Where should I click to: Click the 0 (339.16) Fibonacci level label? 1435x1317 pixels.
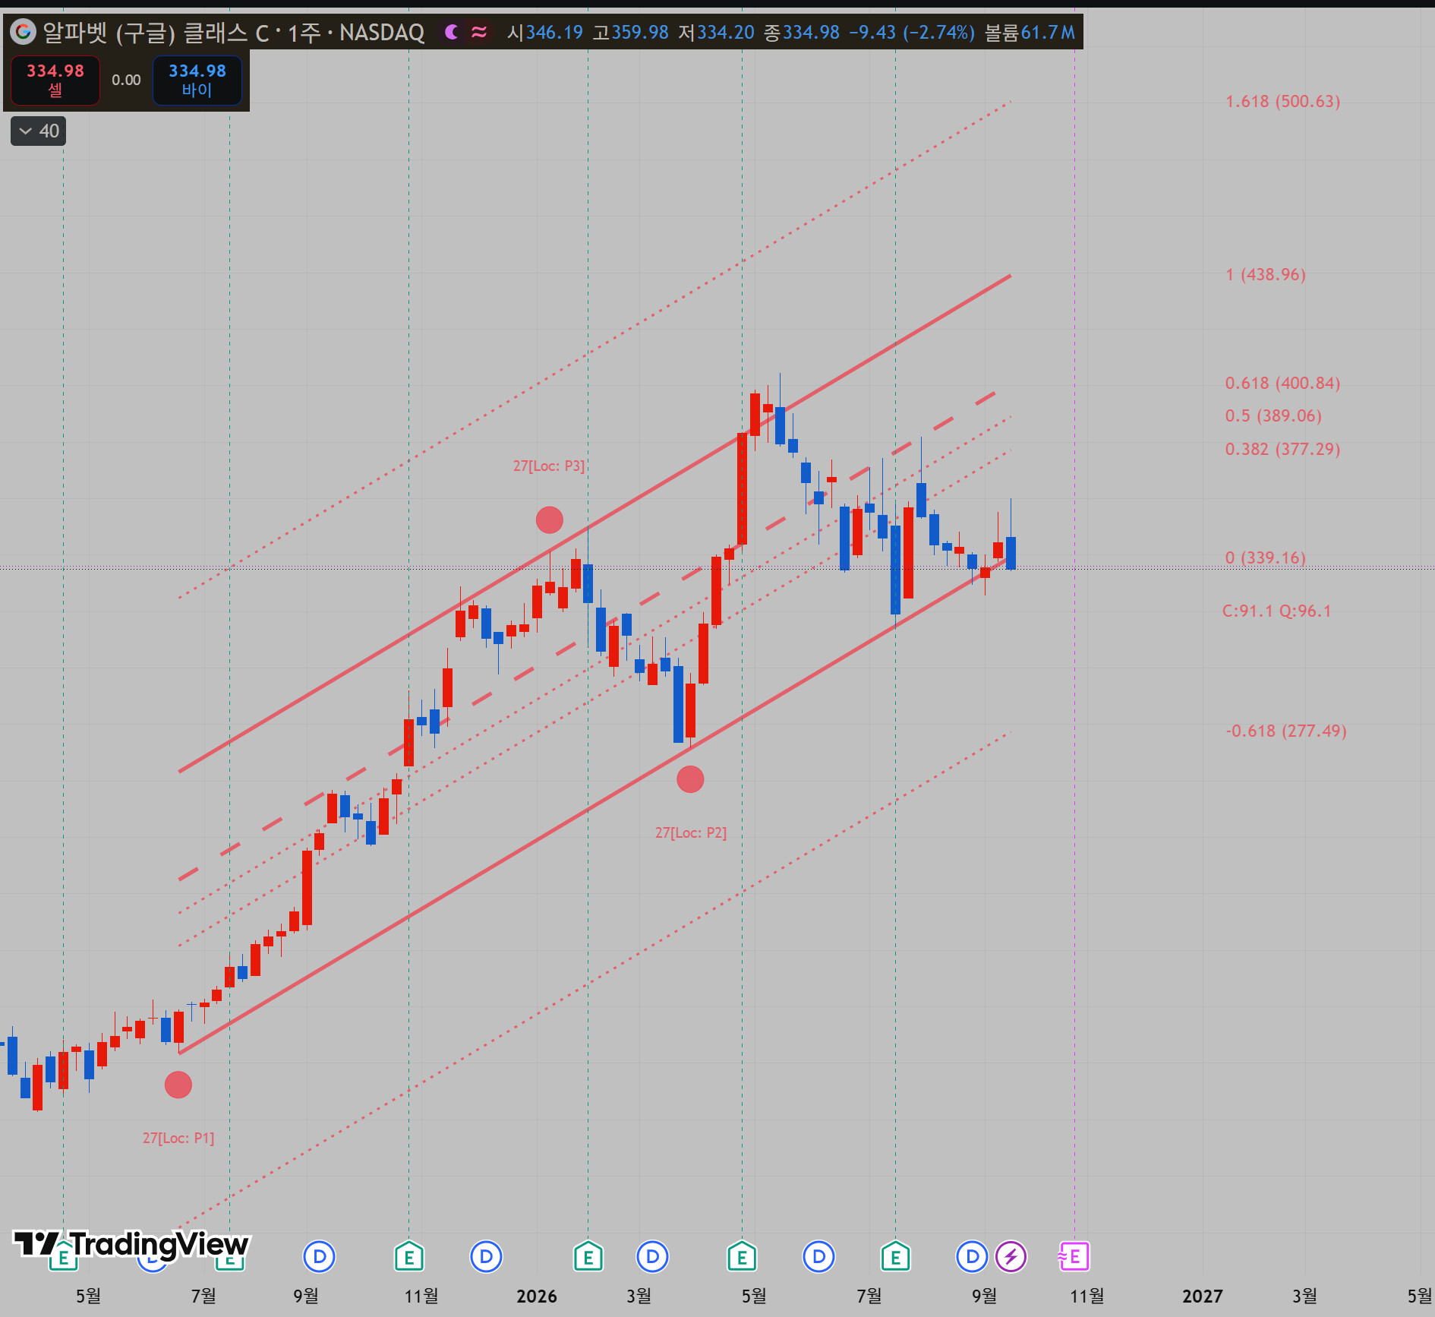click(1265, 557)
